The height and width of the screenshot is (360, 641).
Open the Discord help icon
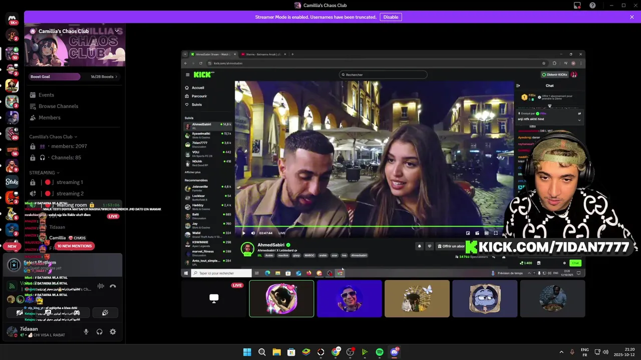coord(593,5)
